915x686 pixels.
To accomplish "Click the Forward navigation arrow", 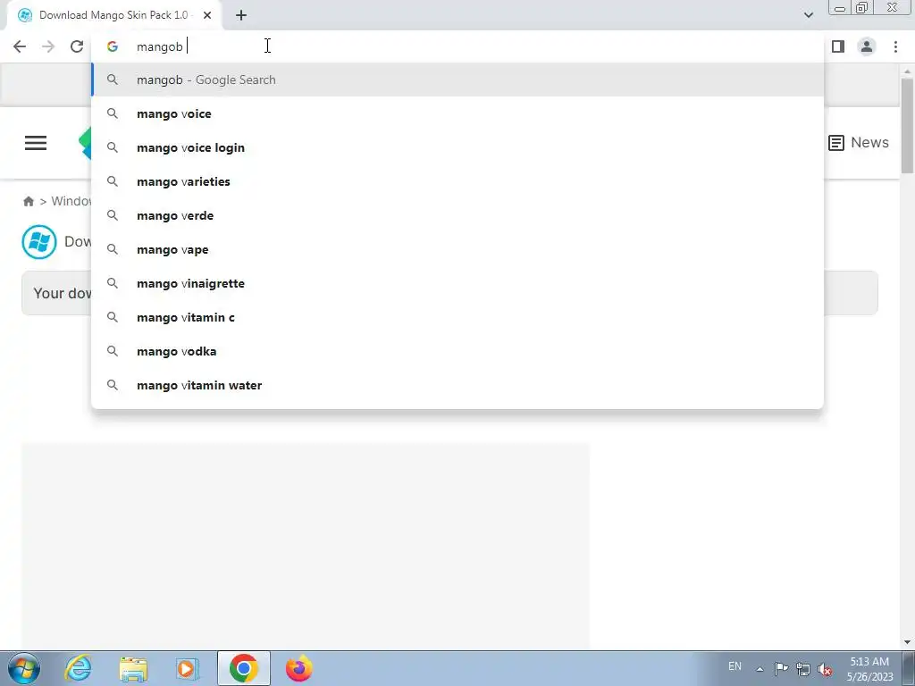I will pos(48,46).
